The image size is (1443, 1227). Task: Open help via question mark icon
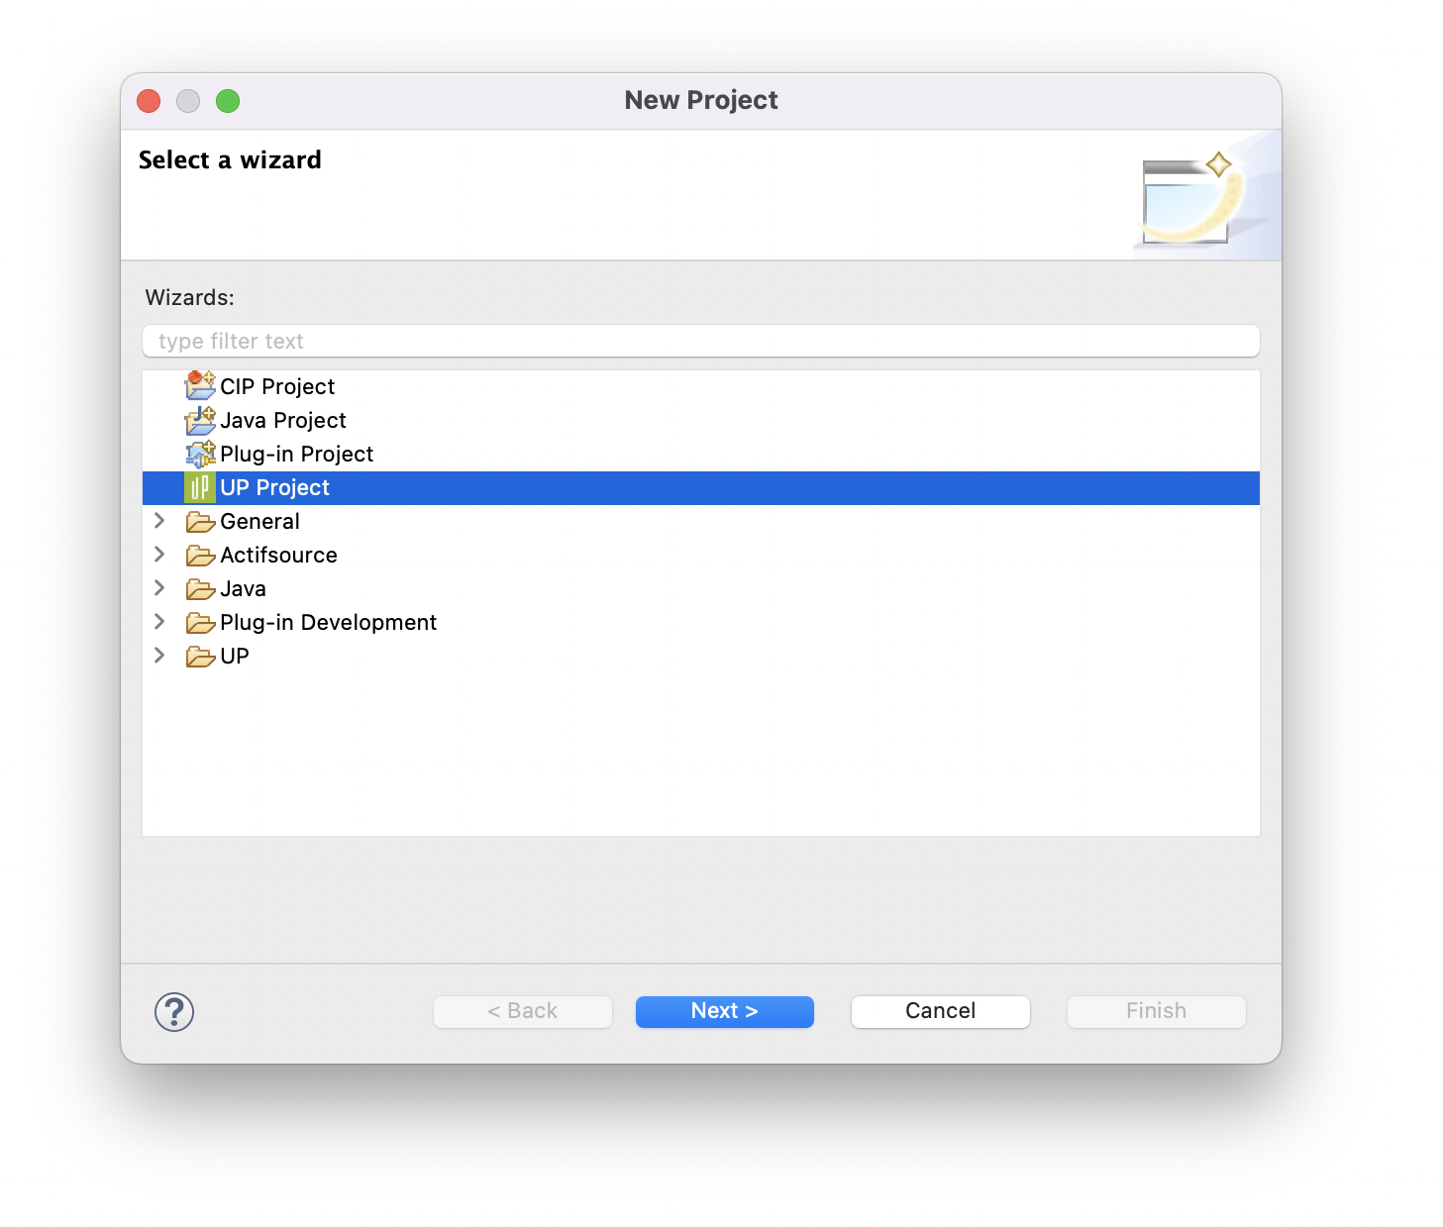(x=174, y=1011)
